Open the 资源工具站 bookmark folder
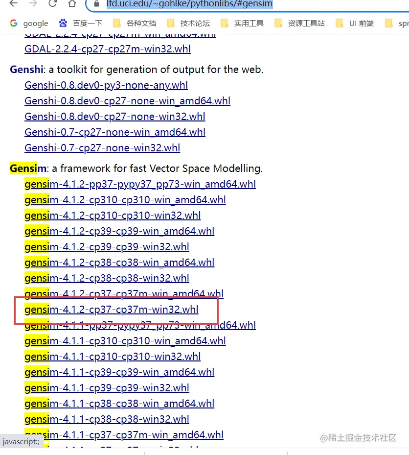Screen dimensions: 409x455 pos(300,23)
